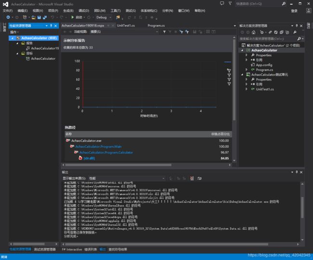Select AchaoCalculator19 report in Performance Explorer
This screenshot has width=313, height=260.
click(x=45, y=48)
